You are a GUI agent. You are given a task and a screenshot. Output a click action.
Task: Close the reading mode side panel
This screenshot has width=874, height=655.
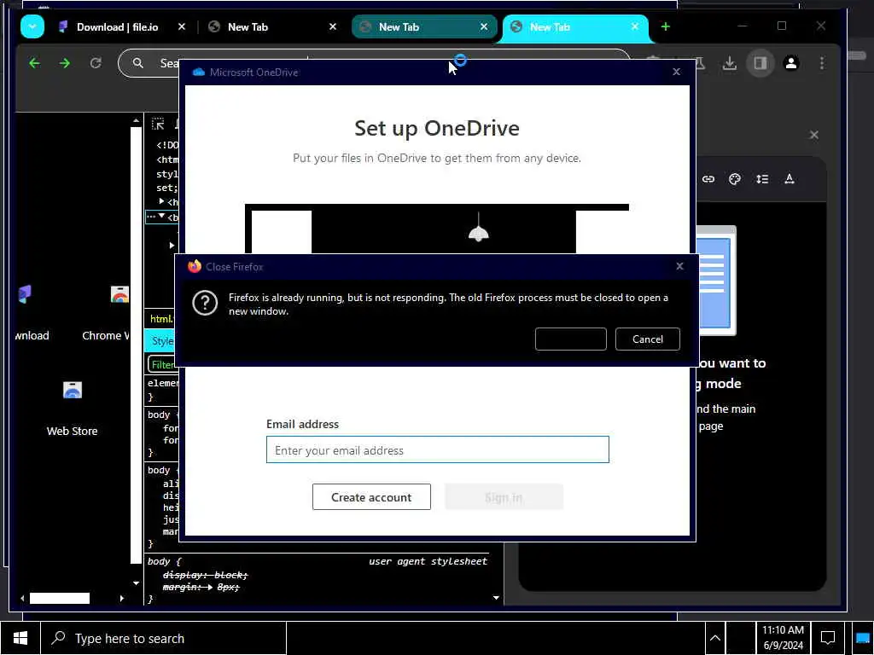point(814,135)
